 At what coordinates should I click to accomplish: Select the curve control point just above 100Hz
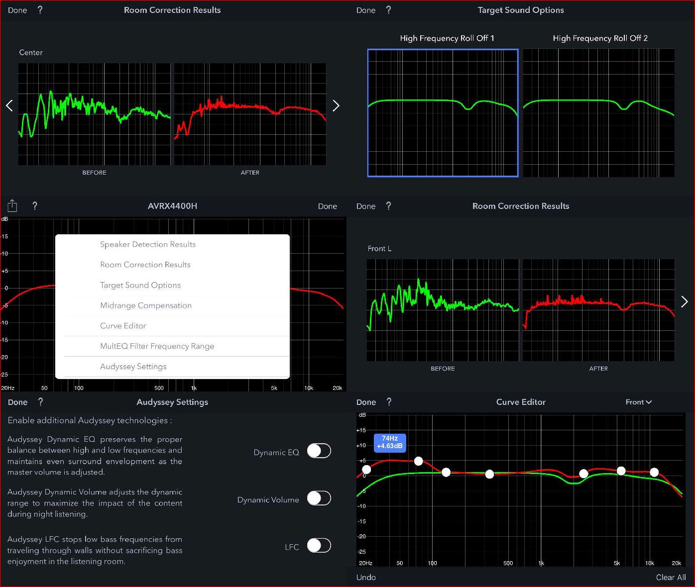[x=446, y=472]
